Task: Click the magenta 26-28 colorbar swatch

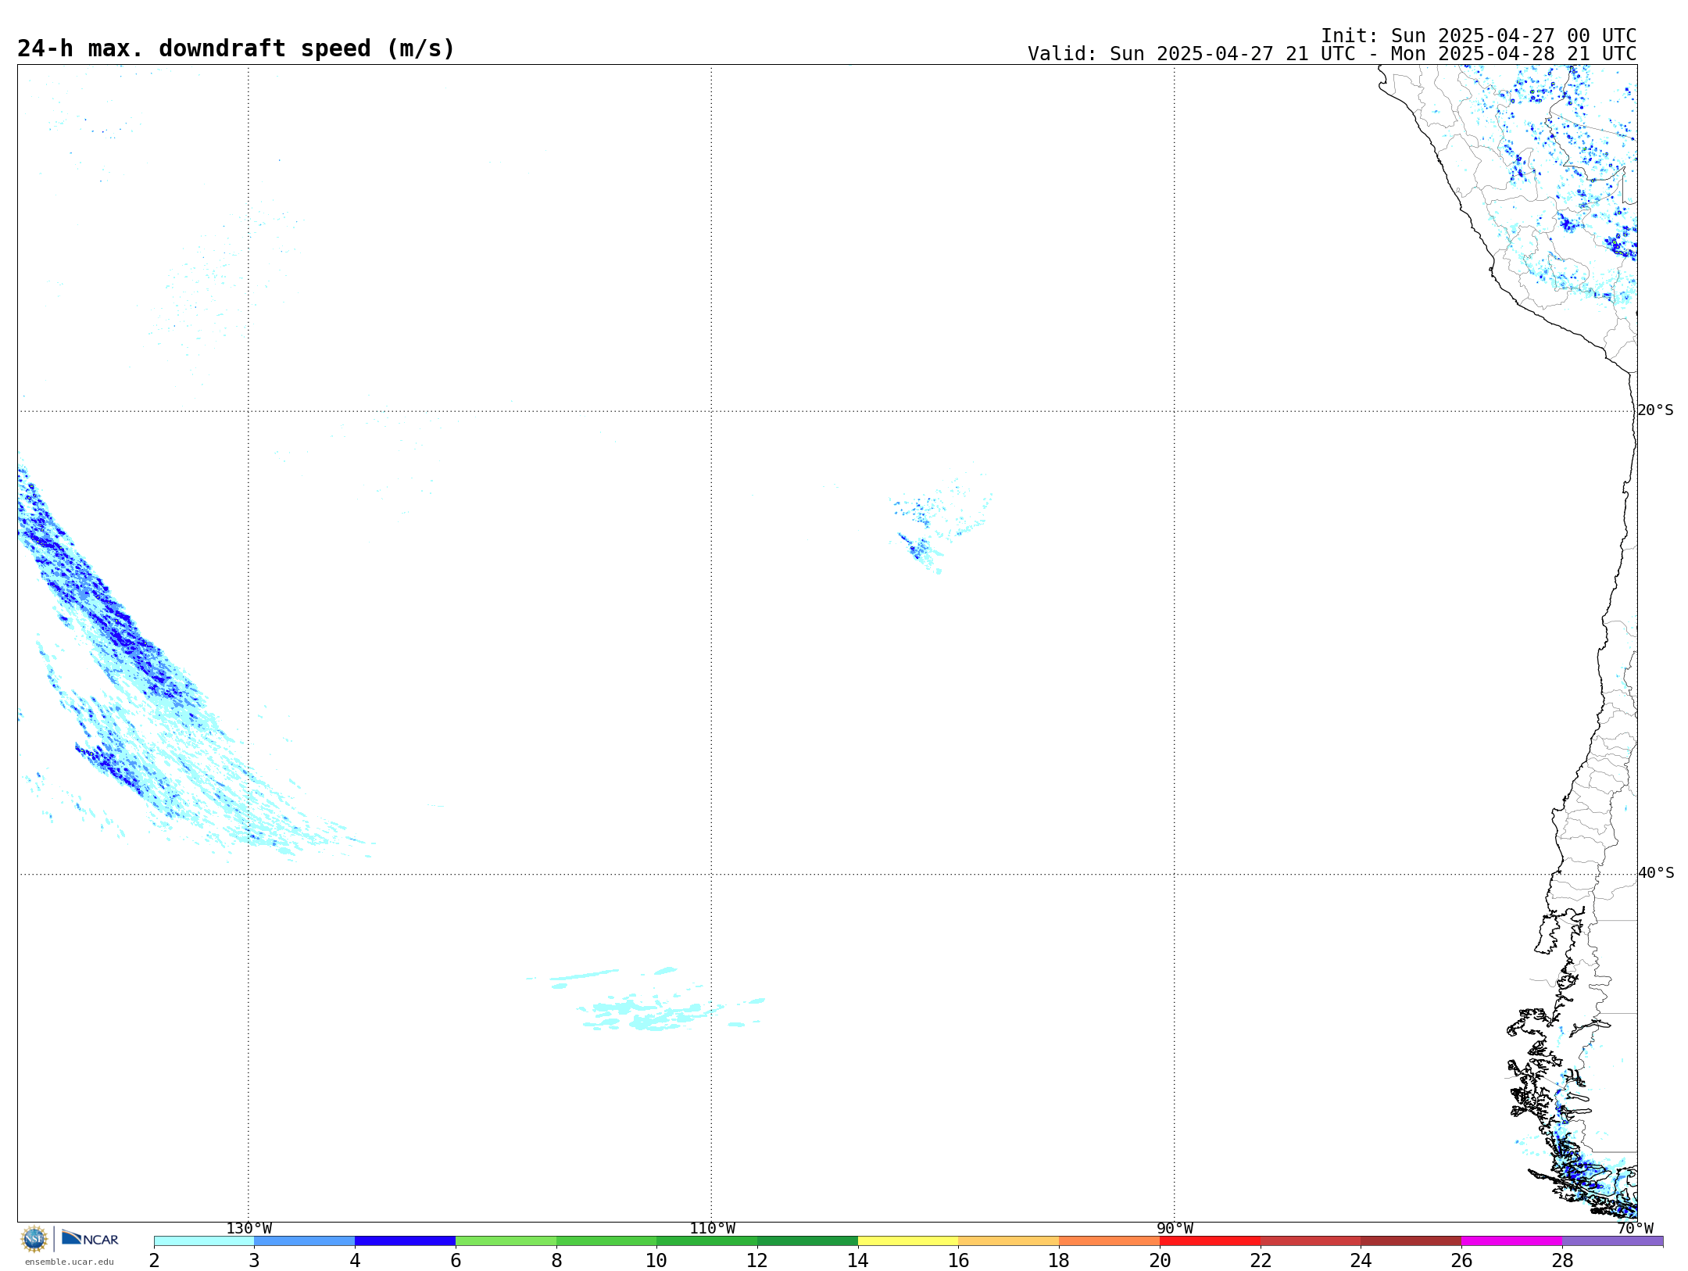Action: 1512,1241
